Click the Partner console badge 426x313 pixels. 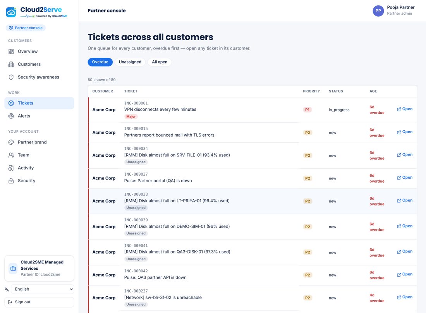tap(26, 28)
